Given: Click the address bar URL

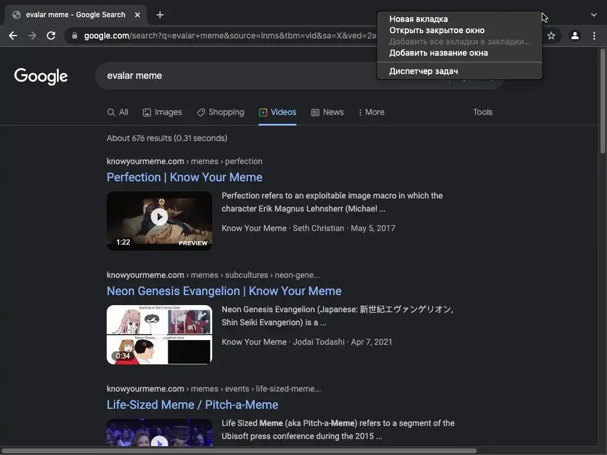Looking at the screenshot, I should click(230, 36).
